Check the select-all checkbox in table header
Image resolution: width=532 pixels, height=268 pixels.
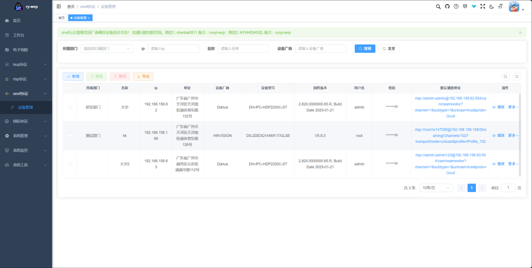point(70,88)
